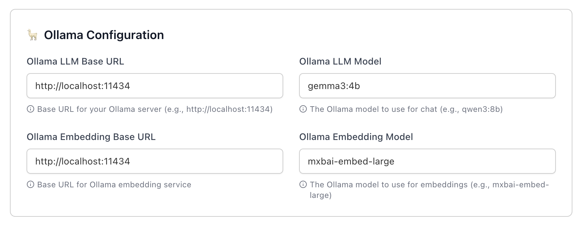This screenshot has height=231, width=585.
Task: Click the "Ollama LLM Model" label
Action: [x=340, y=62]
